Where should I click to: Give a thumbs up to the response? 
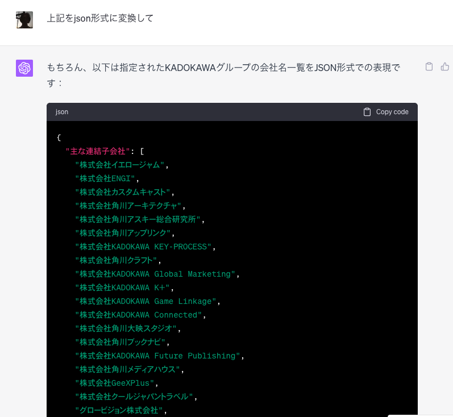tap(445, 66)
